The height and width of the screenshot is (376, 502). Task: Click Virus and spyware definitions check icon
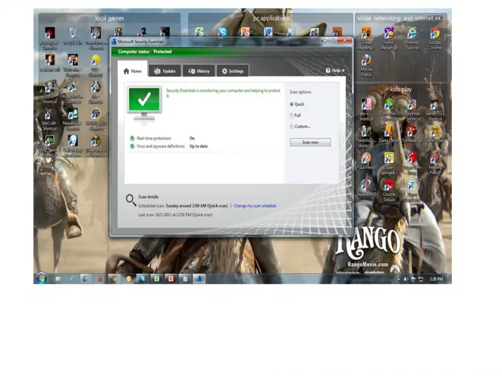[x=132, y=147]
